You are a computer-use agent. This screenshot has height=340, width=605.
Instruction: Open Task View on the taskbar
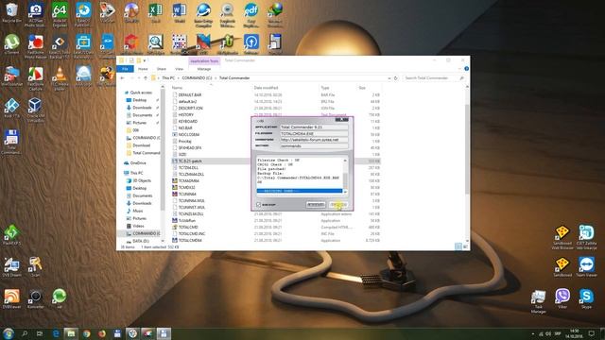40,333
